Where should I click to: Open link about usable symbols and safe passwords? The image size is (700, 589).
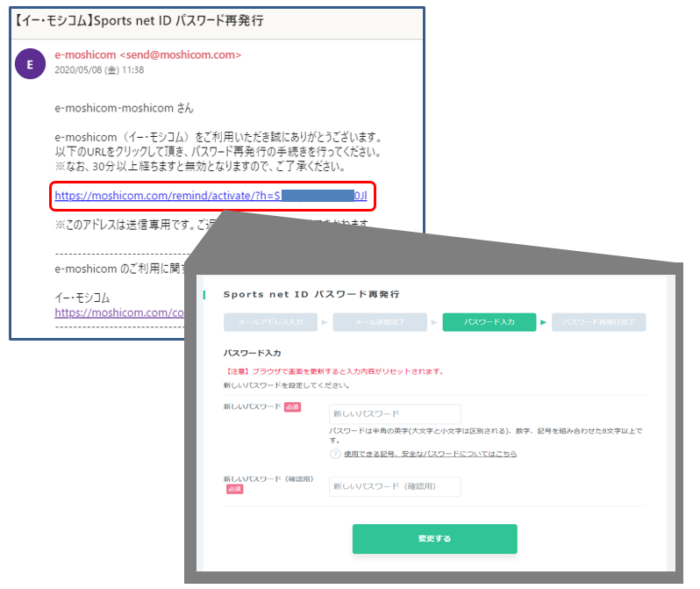point(430,454)
